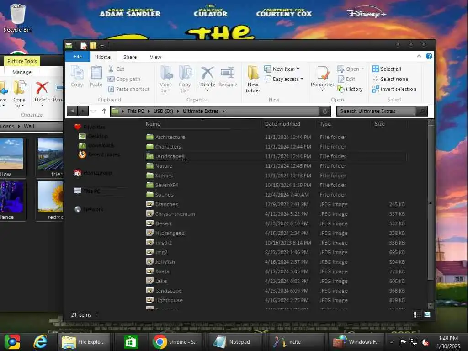This screenshot has height=351, width=468.
Task: Select Desktop in navigation pane
Action: (93, 136)
